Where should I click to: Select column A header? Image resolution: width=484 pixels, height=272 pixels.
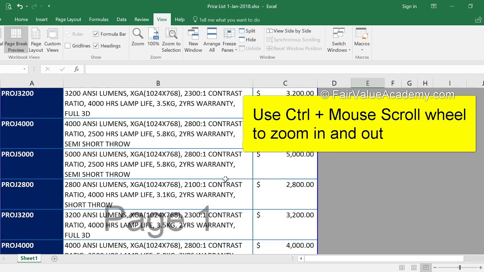(x=32, y=83)
